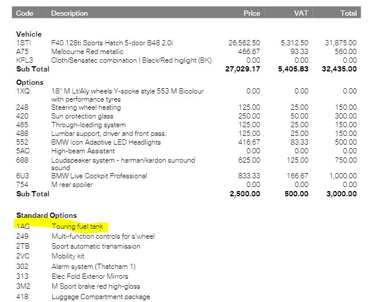Viewport: 377px width, 302px height.
Task: Click code KFL3
Action: pos(24,60)
